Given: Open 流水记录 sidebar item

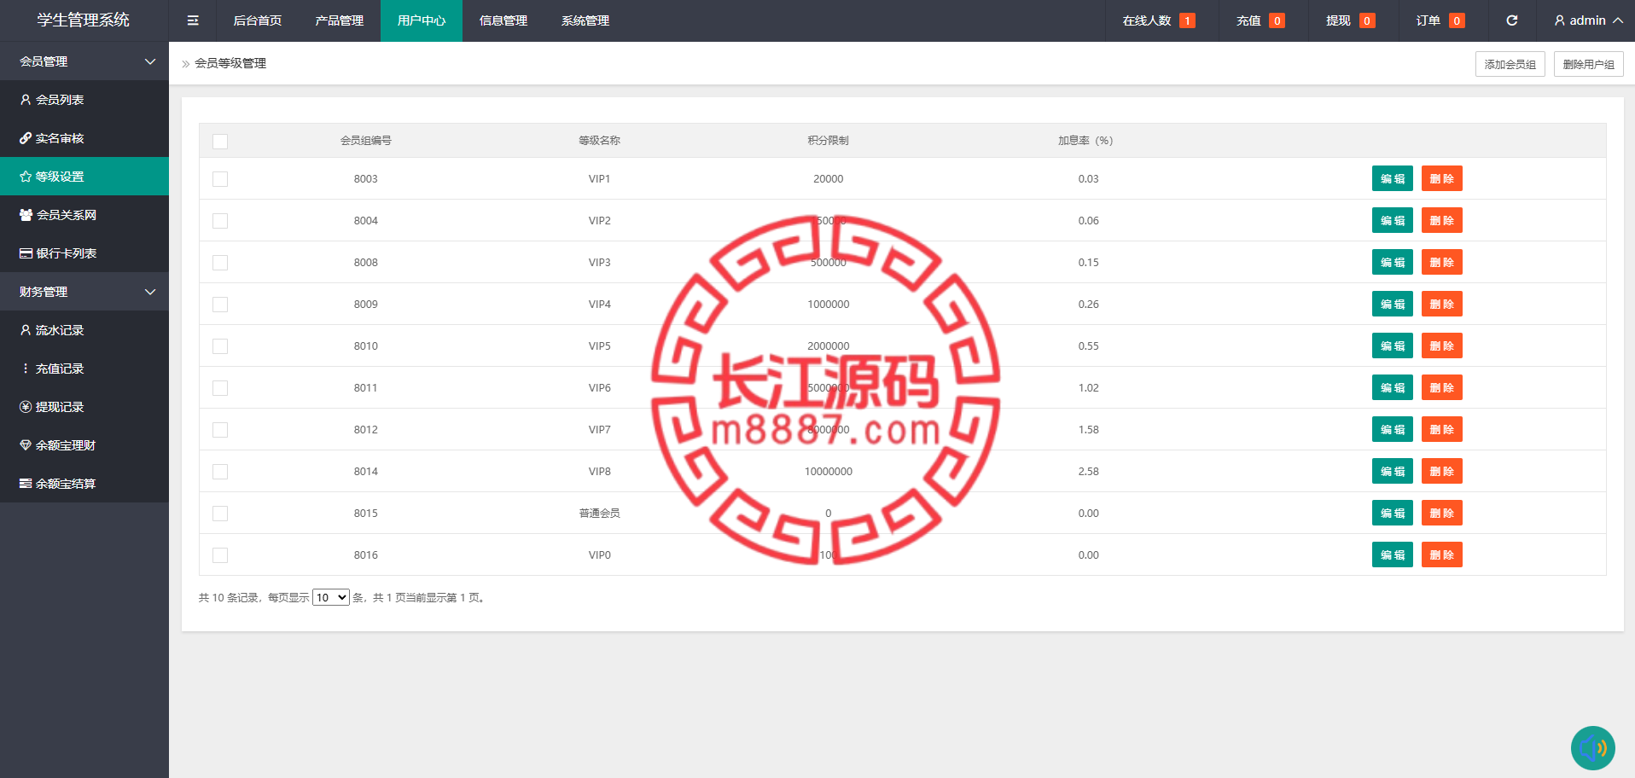Looking at the screenshot, I should [84, 330].
